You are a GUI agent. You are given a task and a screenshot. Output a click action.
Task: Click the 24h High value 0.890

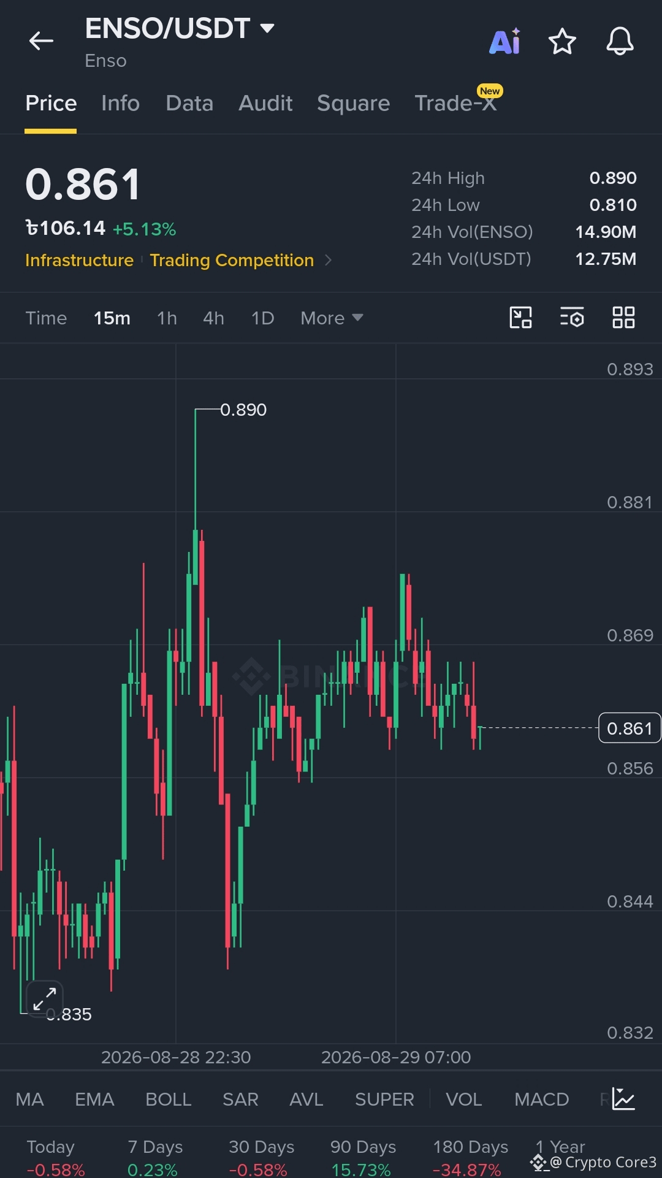tap(613, 178)
